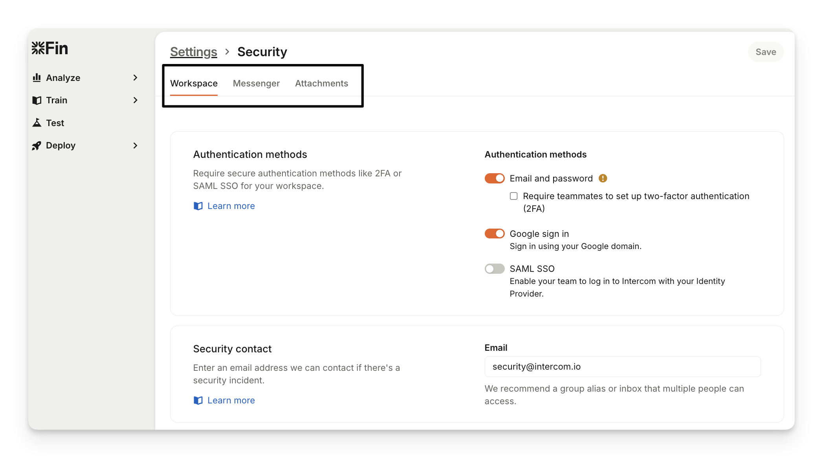The width and height of the screenshot is (823, 458).
Task: Click the warning icon beside Email and password
Action: click(603, 178)
